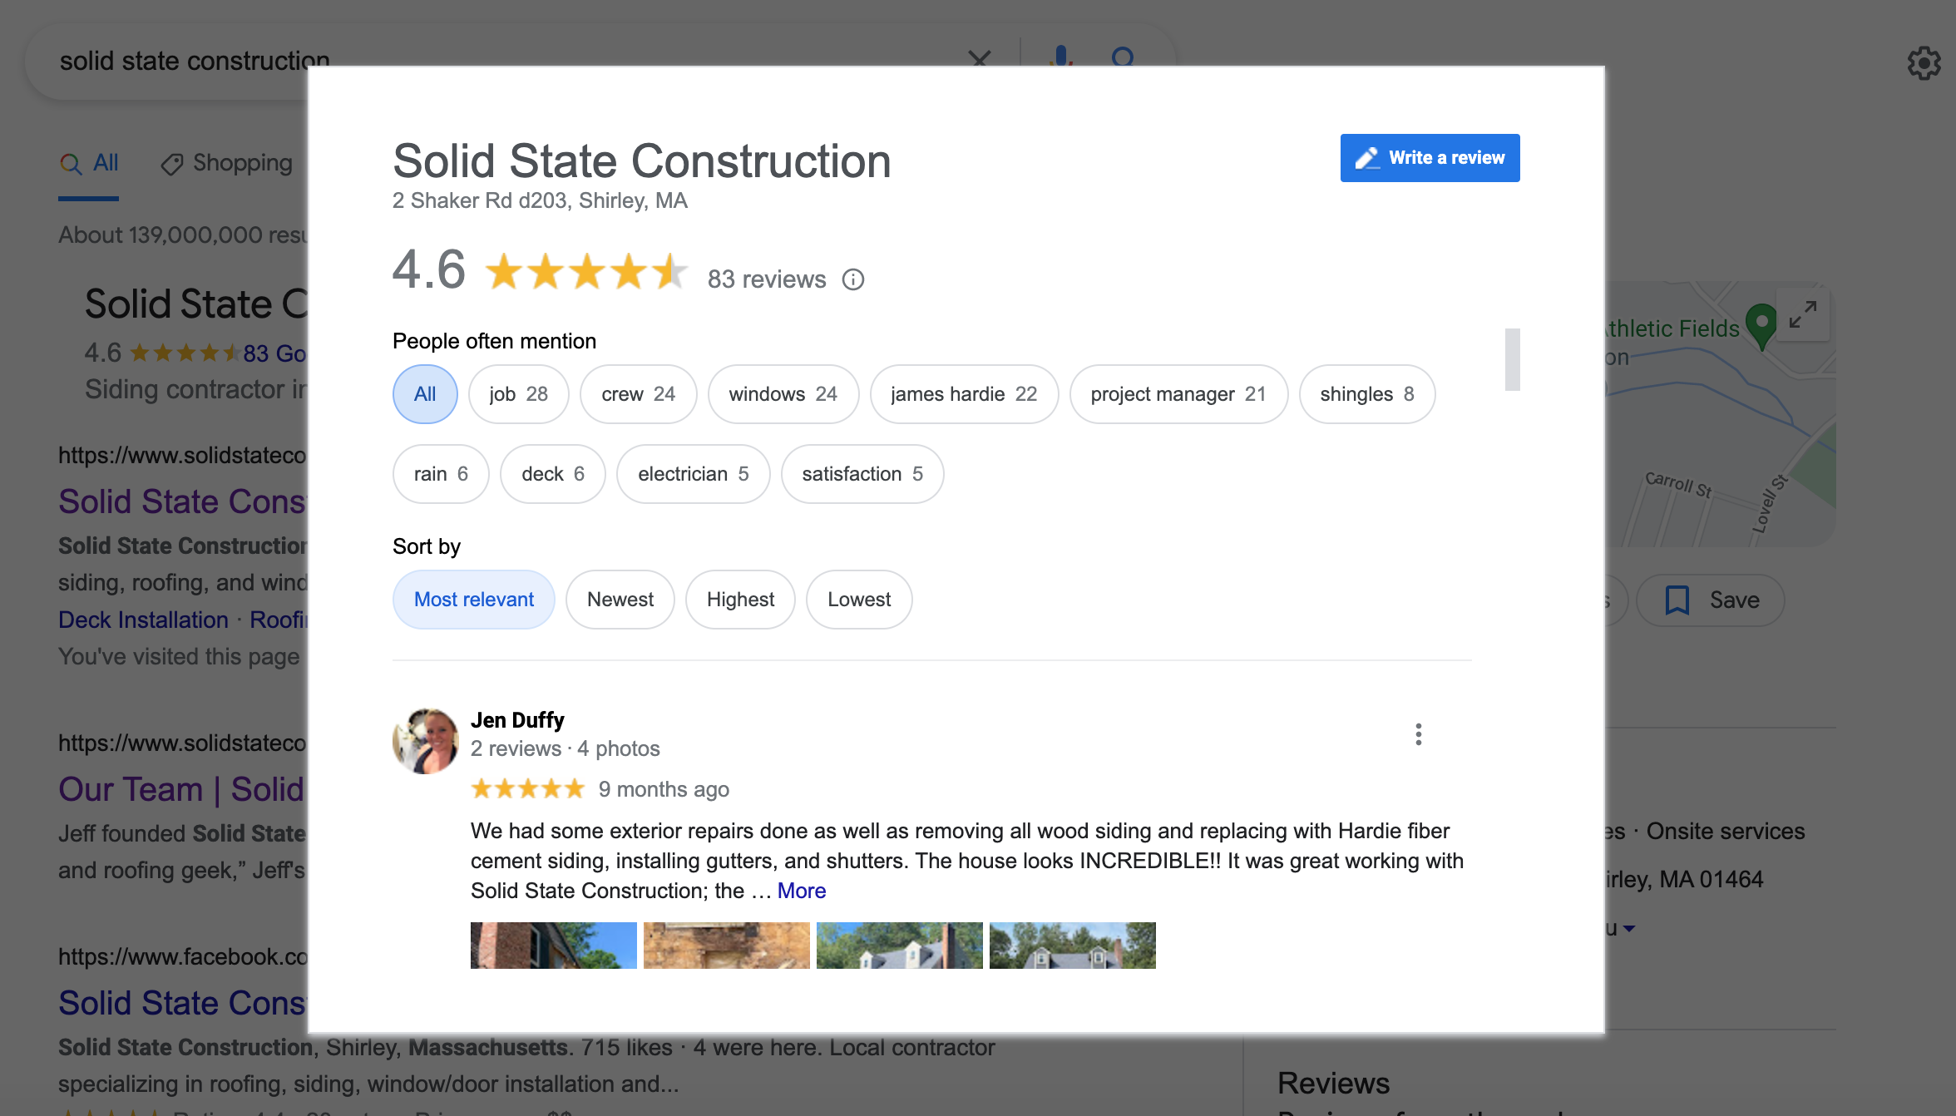The width and height of the screenshot is (1956, 1116).
Task: Filter reviews by crew 24
Action: 639,394
